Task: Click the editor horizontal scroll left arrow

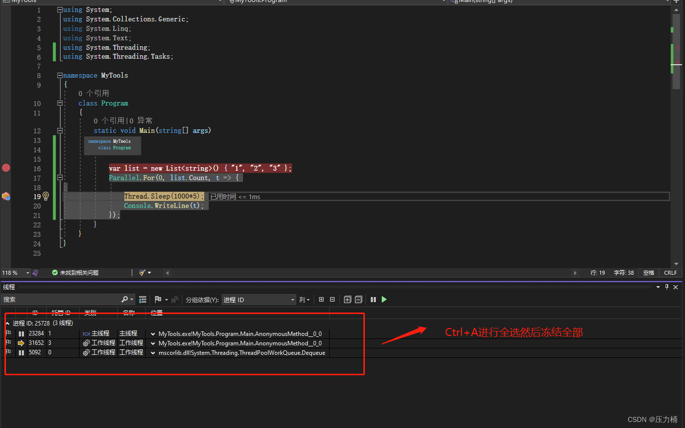Action: coord(167,273)
